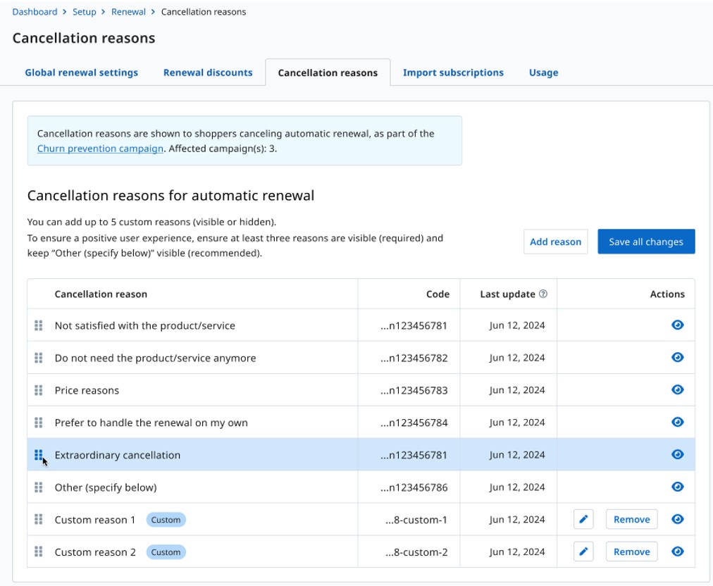Click Save all changes button
This screenshot has height=586, width=713.
(x=646, y=242)
